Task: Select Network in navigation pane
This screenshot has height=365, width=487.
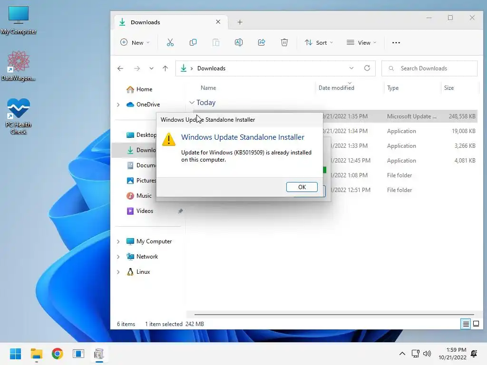Action: tap(142, 256)
